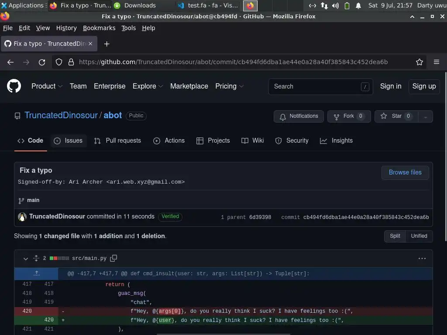The image size is (447, 335).
Task: Open the abot repository link
Action: pyautogui.click(x=113, y=115)
